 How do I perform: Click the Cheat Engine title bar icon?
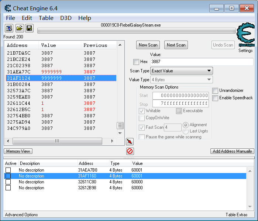[x=8, y=8]
